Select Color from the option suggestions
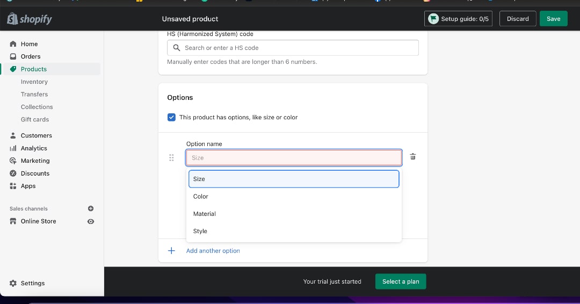The height and width of the screenshot is (304, 580). coord(294,197)
